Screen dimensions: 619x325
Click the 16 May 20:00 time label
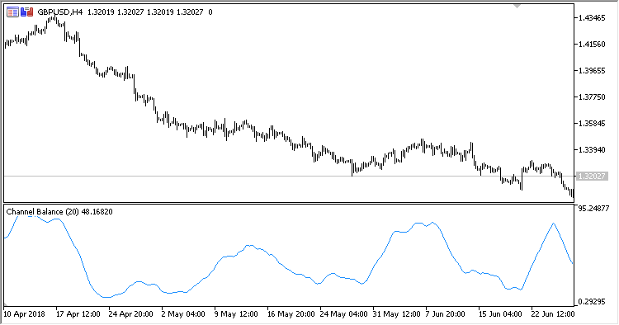pyautogui.click(x=291, y=314)
